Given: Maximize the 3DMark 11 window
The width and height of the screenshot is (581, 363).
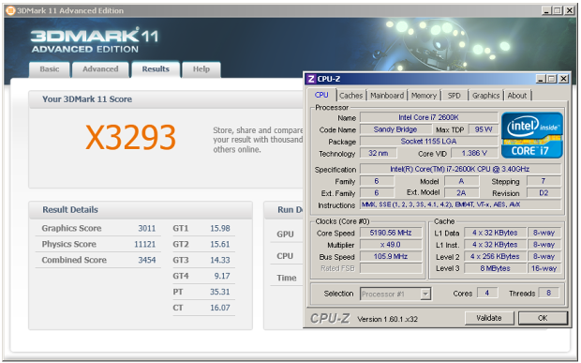Looking at the screenshot, I should (558, 10).
